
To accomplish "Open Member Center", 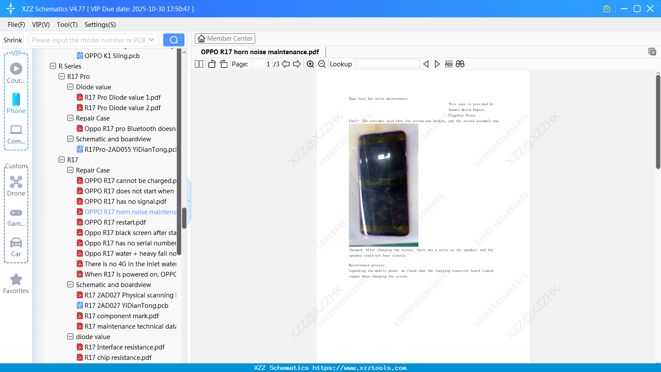I will [225, 39].
